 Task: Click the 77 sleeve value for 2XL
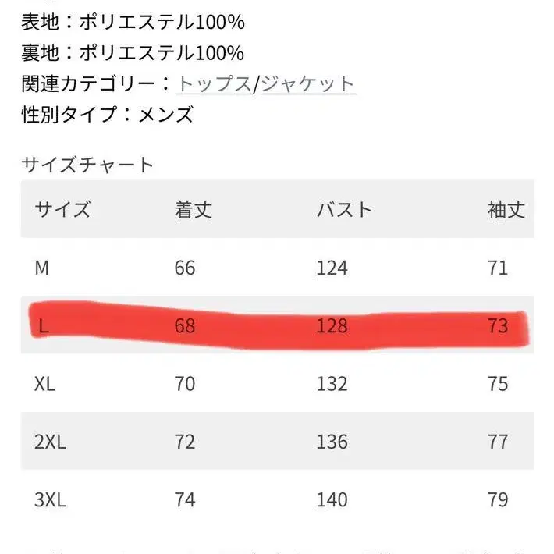tap(497, 442)
